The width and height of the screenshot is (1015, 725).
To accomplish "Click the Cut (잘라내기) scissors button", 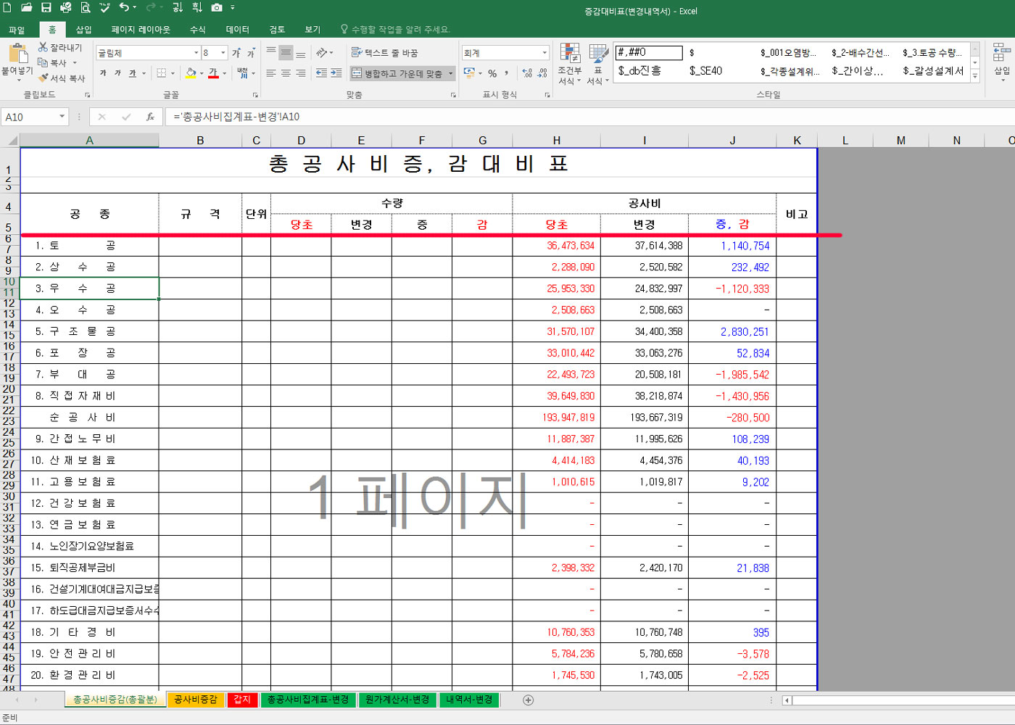I will (x=60, y=47).
